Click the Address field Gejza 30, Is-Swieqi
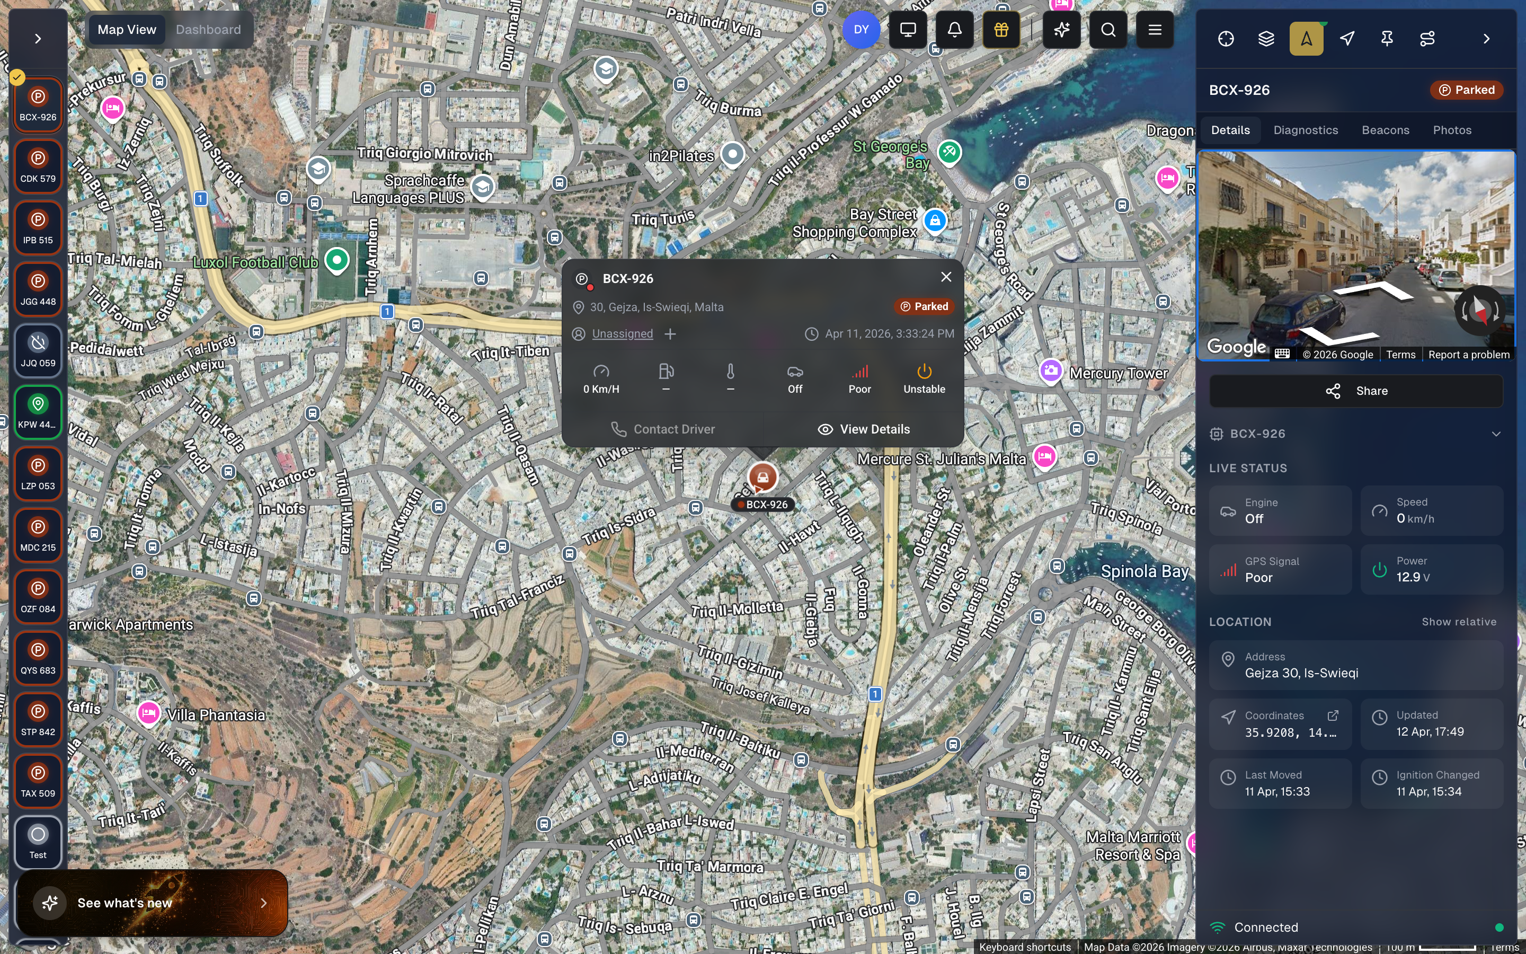The width and height of the screenshot is (1526, 954). [x=1356, y=665]
